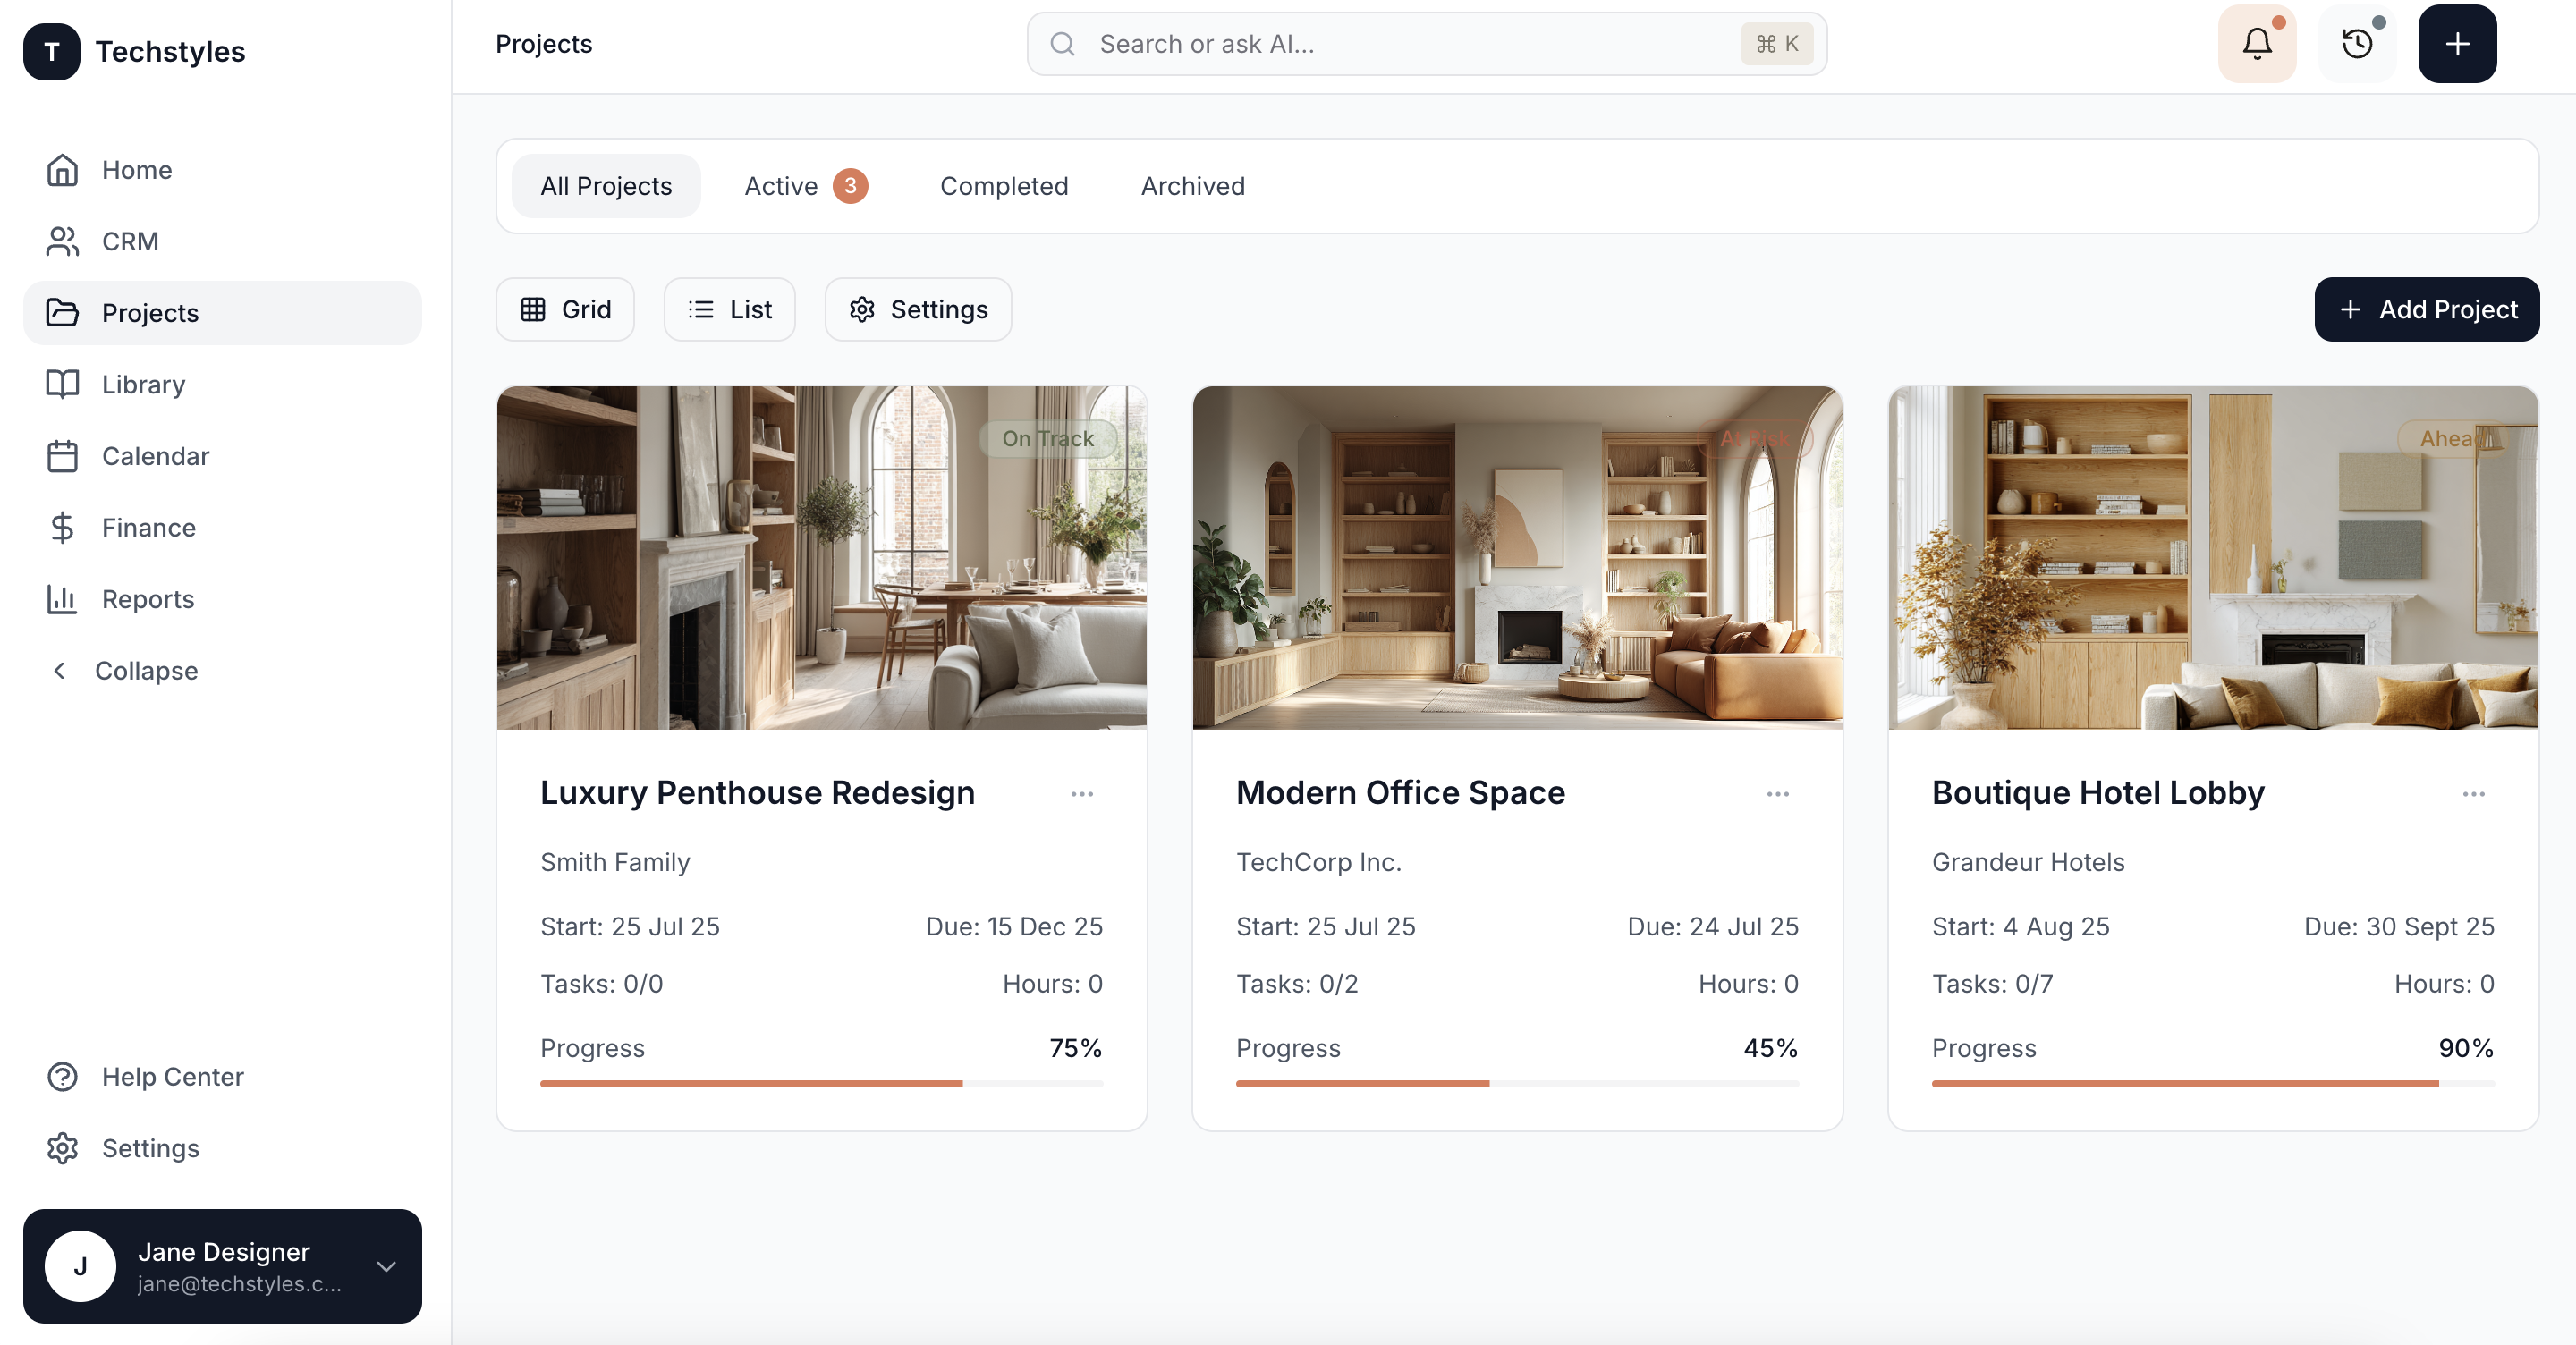
Task: Open the Library section
Action: click(143, 384)
